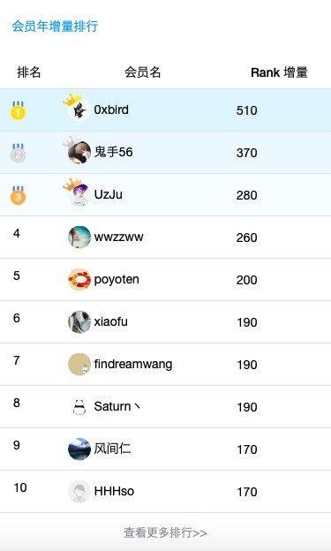331x551 pixels.
Task: Open 风间仁's landscape avatar
Action: [79, 449]
